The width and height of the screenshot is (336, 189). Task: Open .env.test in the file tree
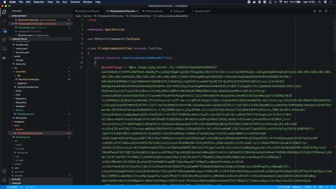[19, 176]
